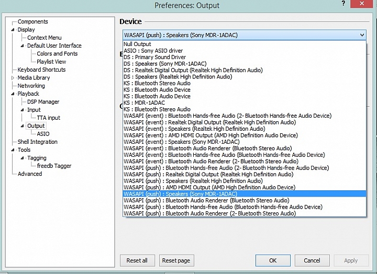The image size is (377, 274).
Task: Select WASAPI (push) : Speakers (Realtek High Definition Audio)
Action: coord(245,181)
